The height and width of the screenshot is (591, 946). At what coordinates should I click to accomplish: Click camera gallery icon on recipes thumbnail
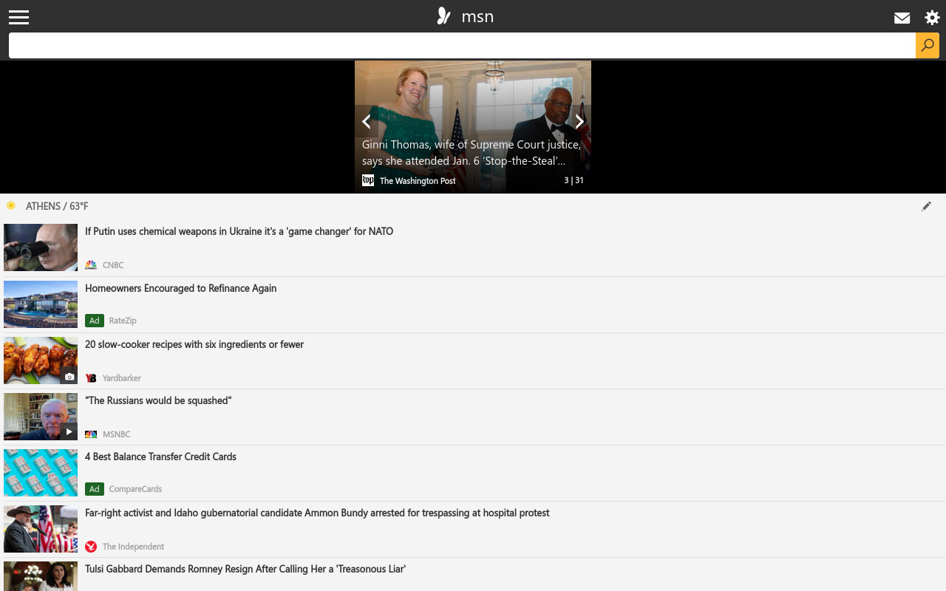69,376
